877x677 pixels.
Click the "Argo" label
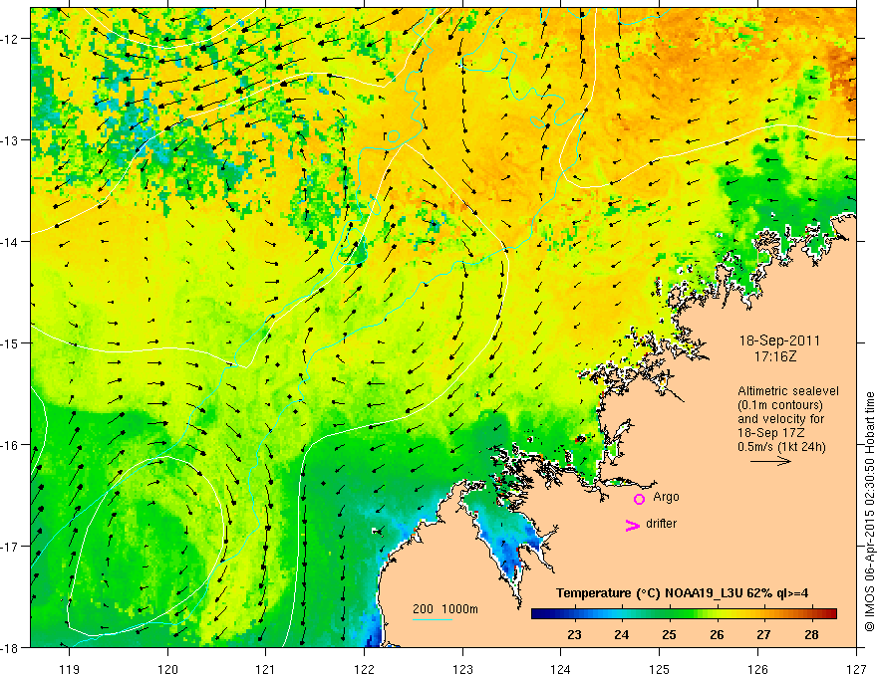666,497
